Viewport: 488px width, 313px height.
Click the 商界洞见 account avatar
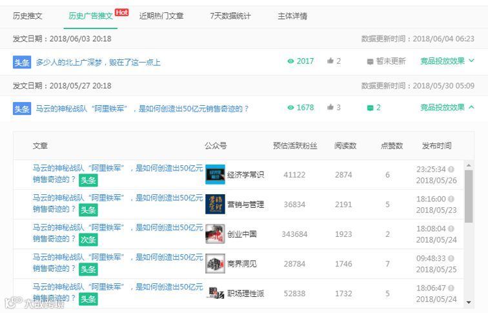(215, 263)
